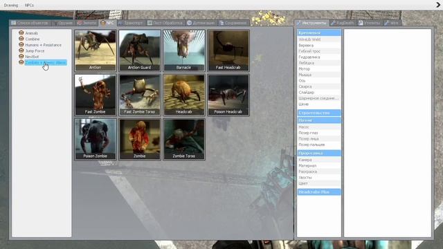This screenshot has width=443, height=249.
Task: Expand the Headcrabs Plus category
Action: tap(319, 192)
